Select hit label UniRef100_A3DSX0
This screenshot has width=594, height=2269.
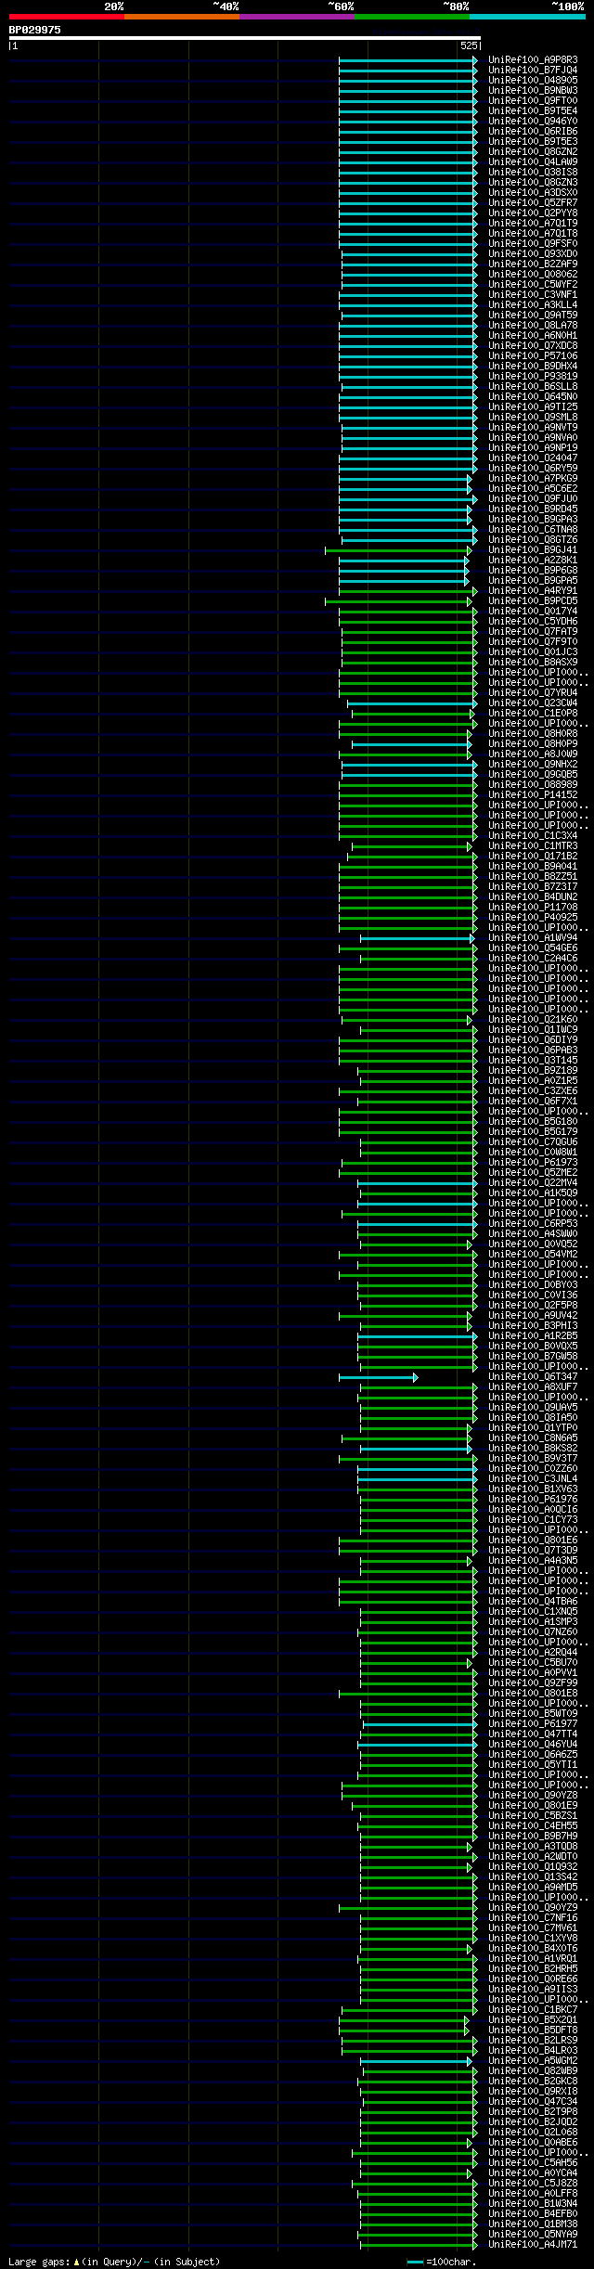(x=533, y=193)
